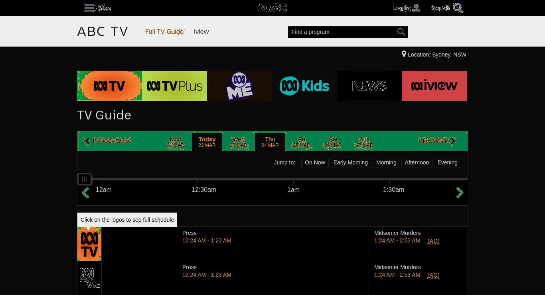The image size is (545, 295).
Task: Select the Mon 21 MAR tab
Action: [176, 142]
